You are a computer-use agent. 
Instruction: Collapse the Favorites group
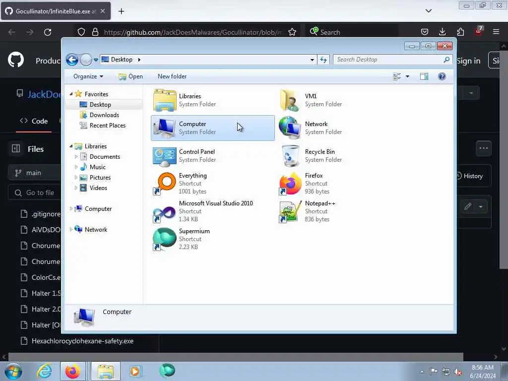tap(71, 94)
